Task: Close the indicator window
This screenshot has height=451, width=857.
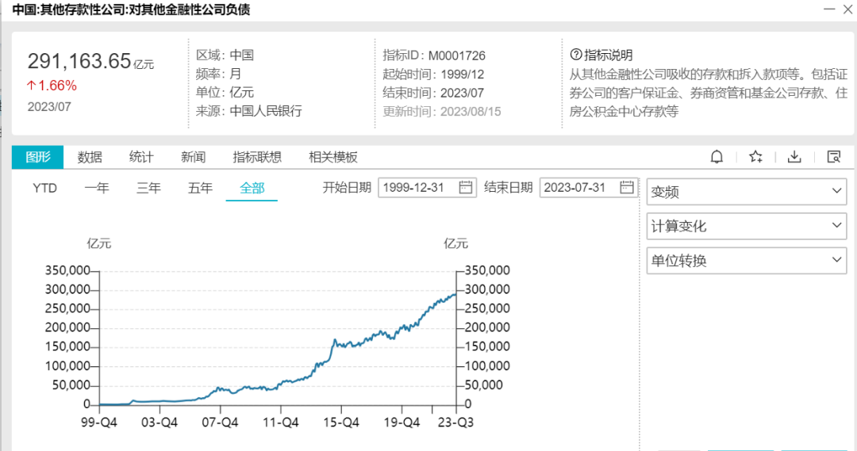Action: click(847, 9)
